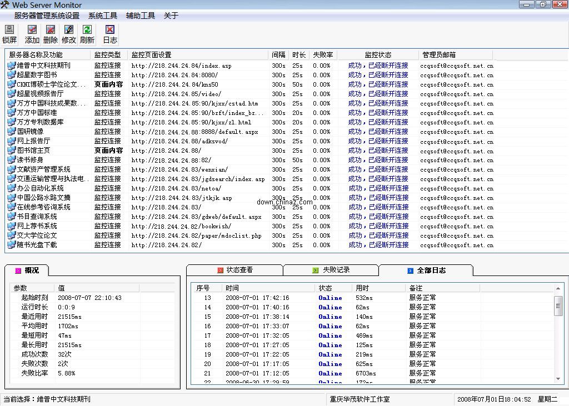Sort by 管理员邮箱 column header
The height and width of the screenshot is (406, 569).
(x=456, y=55)
